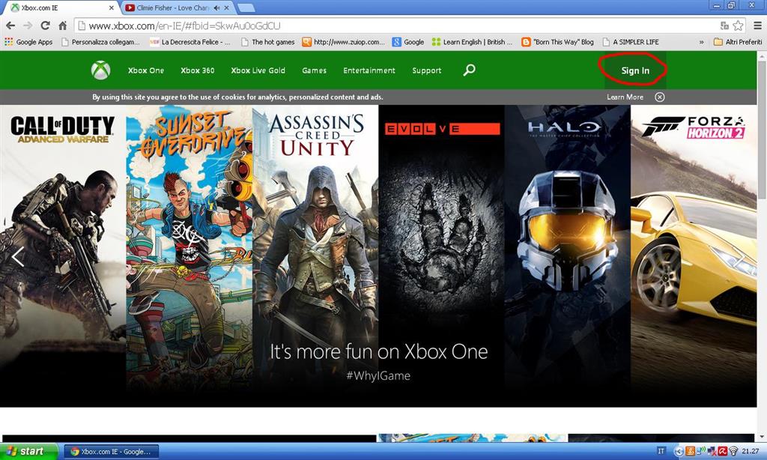767x460 pixels.
Task: Open the Xbox One menu
Action: pyautogui.click(x=146, y=70)
